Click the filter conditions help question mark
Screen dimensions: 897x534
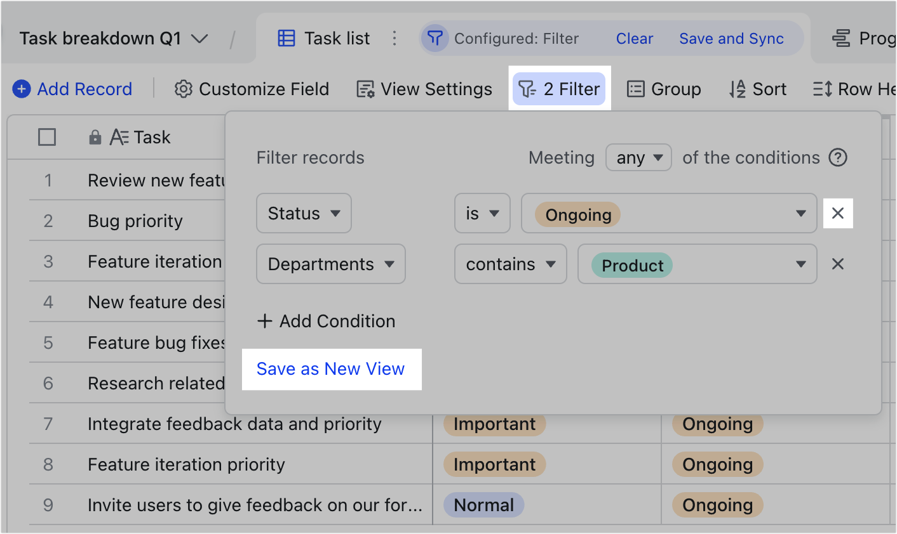[x=838, y=157]
